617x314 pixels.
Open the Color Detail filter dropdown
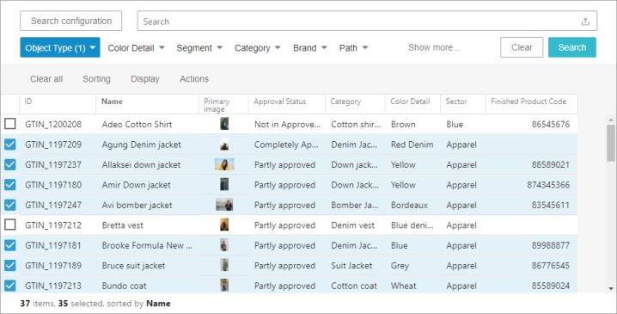pyautogui.click(x=136, y=48)
